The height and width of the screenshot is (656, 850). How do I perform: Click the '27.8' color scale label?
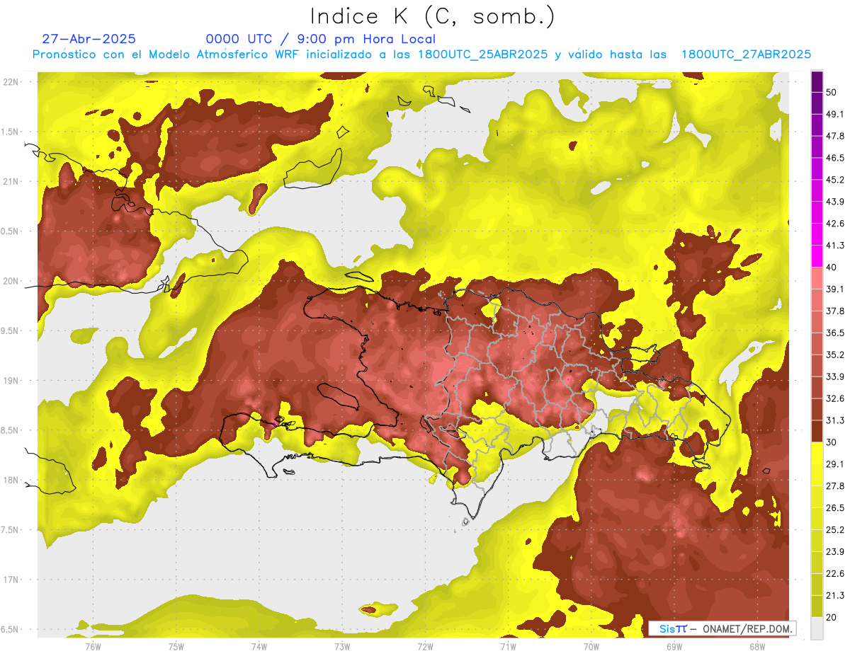point(836,486)
